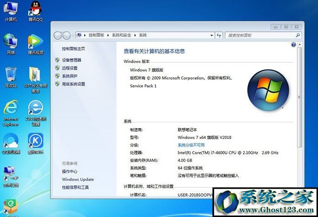
Task: Launch 腾讯QQ from desktop
Action: pos(36,11)
